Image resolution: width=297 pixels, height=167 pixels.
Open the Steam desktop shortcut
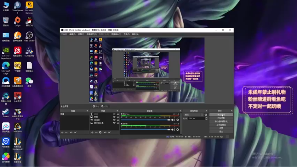6,113
